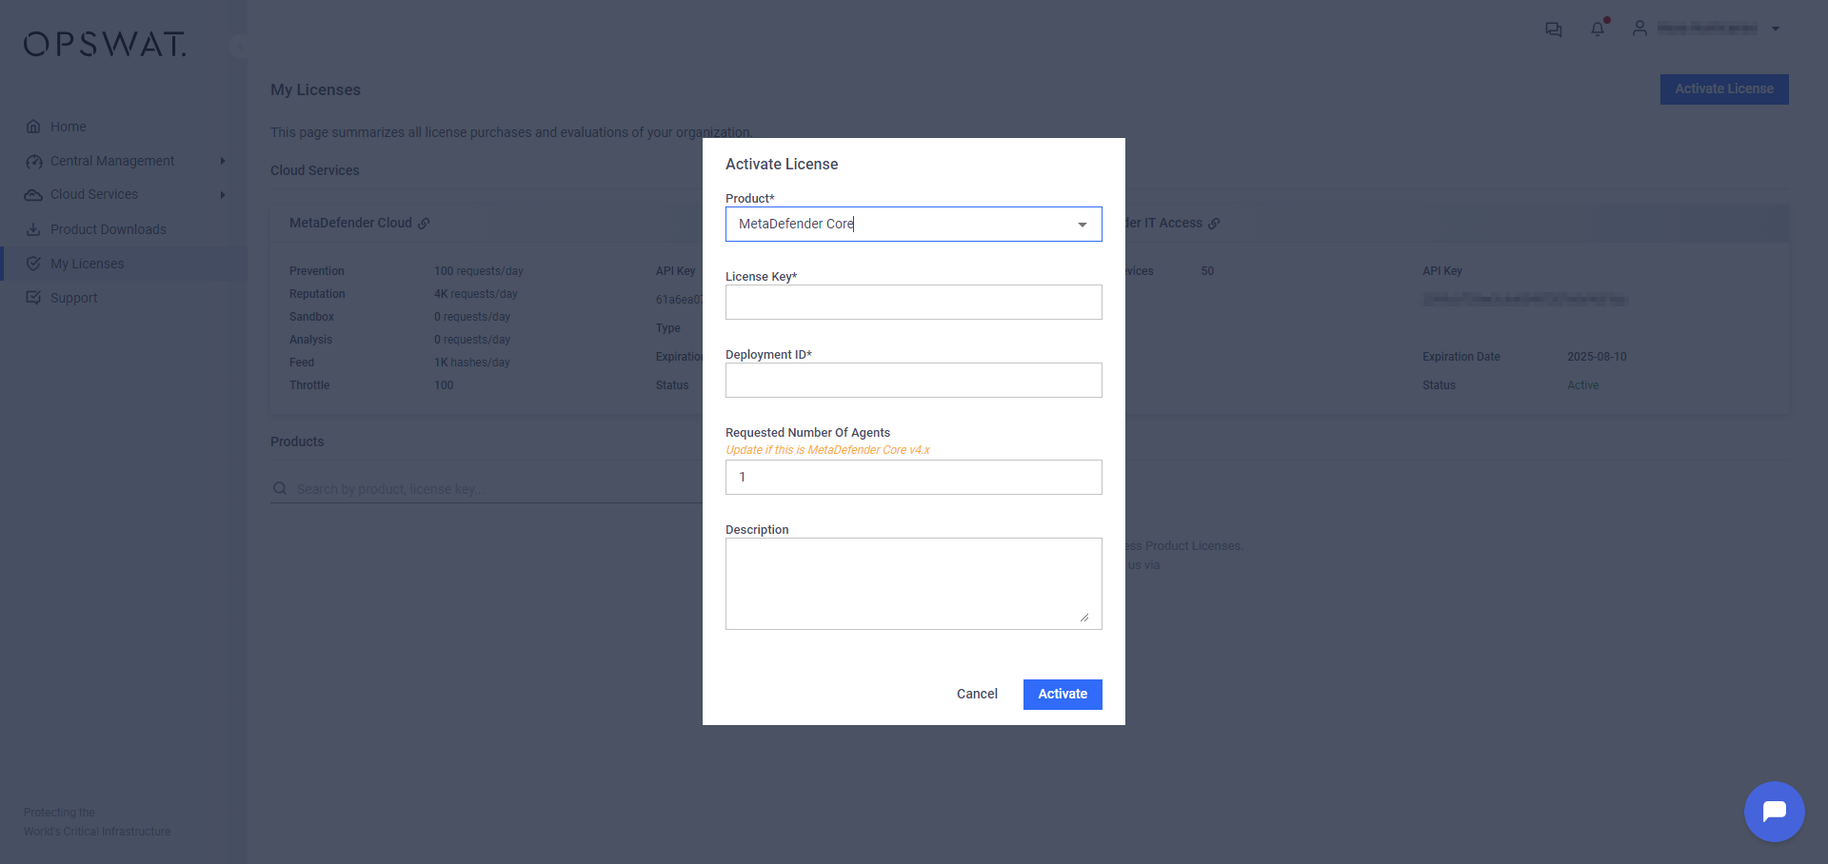The image size is (1828, 864).
Task: Open the user account dropdown arrow
Action: (x=1775, y=29)
